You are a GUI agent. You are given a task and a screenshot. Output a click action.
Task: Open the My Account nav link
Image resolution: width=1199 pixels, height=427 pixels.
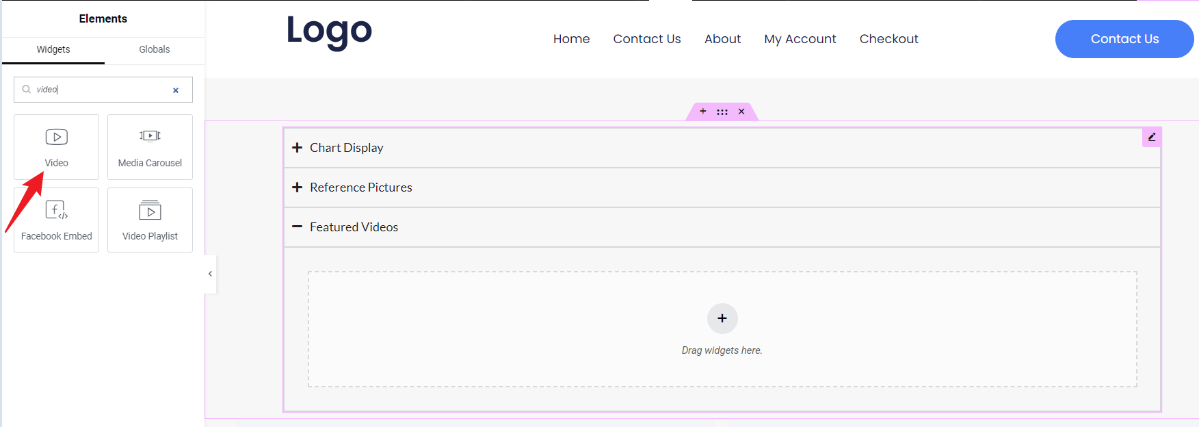(x=800, y=39)
